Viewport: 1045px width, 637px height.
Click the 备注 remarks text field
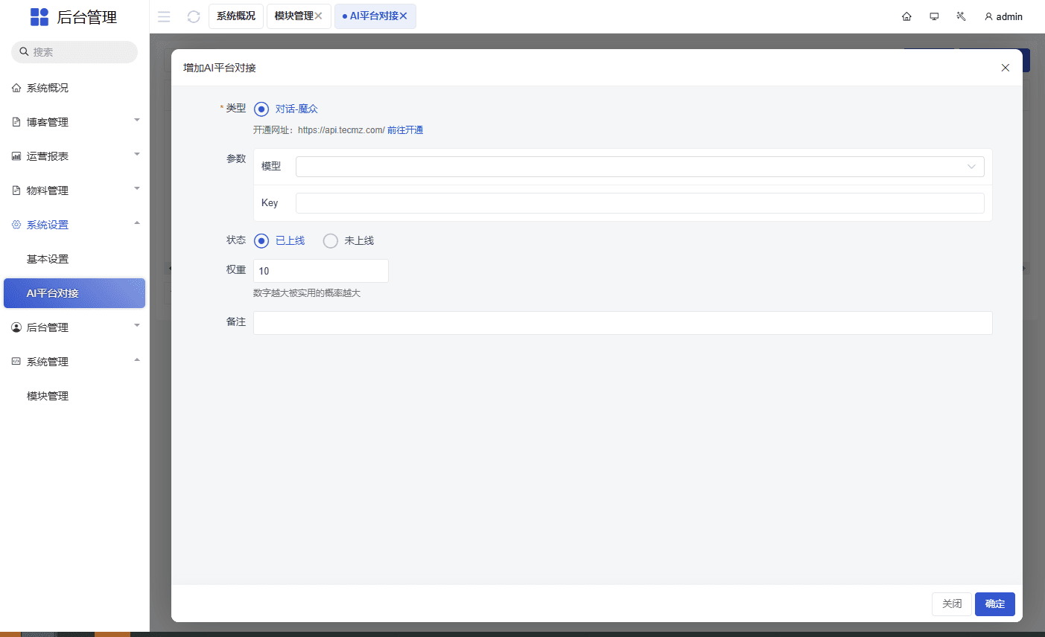(622, 323)
